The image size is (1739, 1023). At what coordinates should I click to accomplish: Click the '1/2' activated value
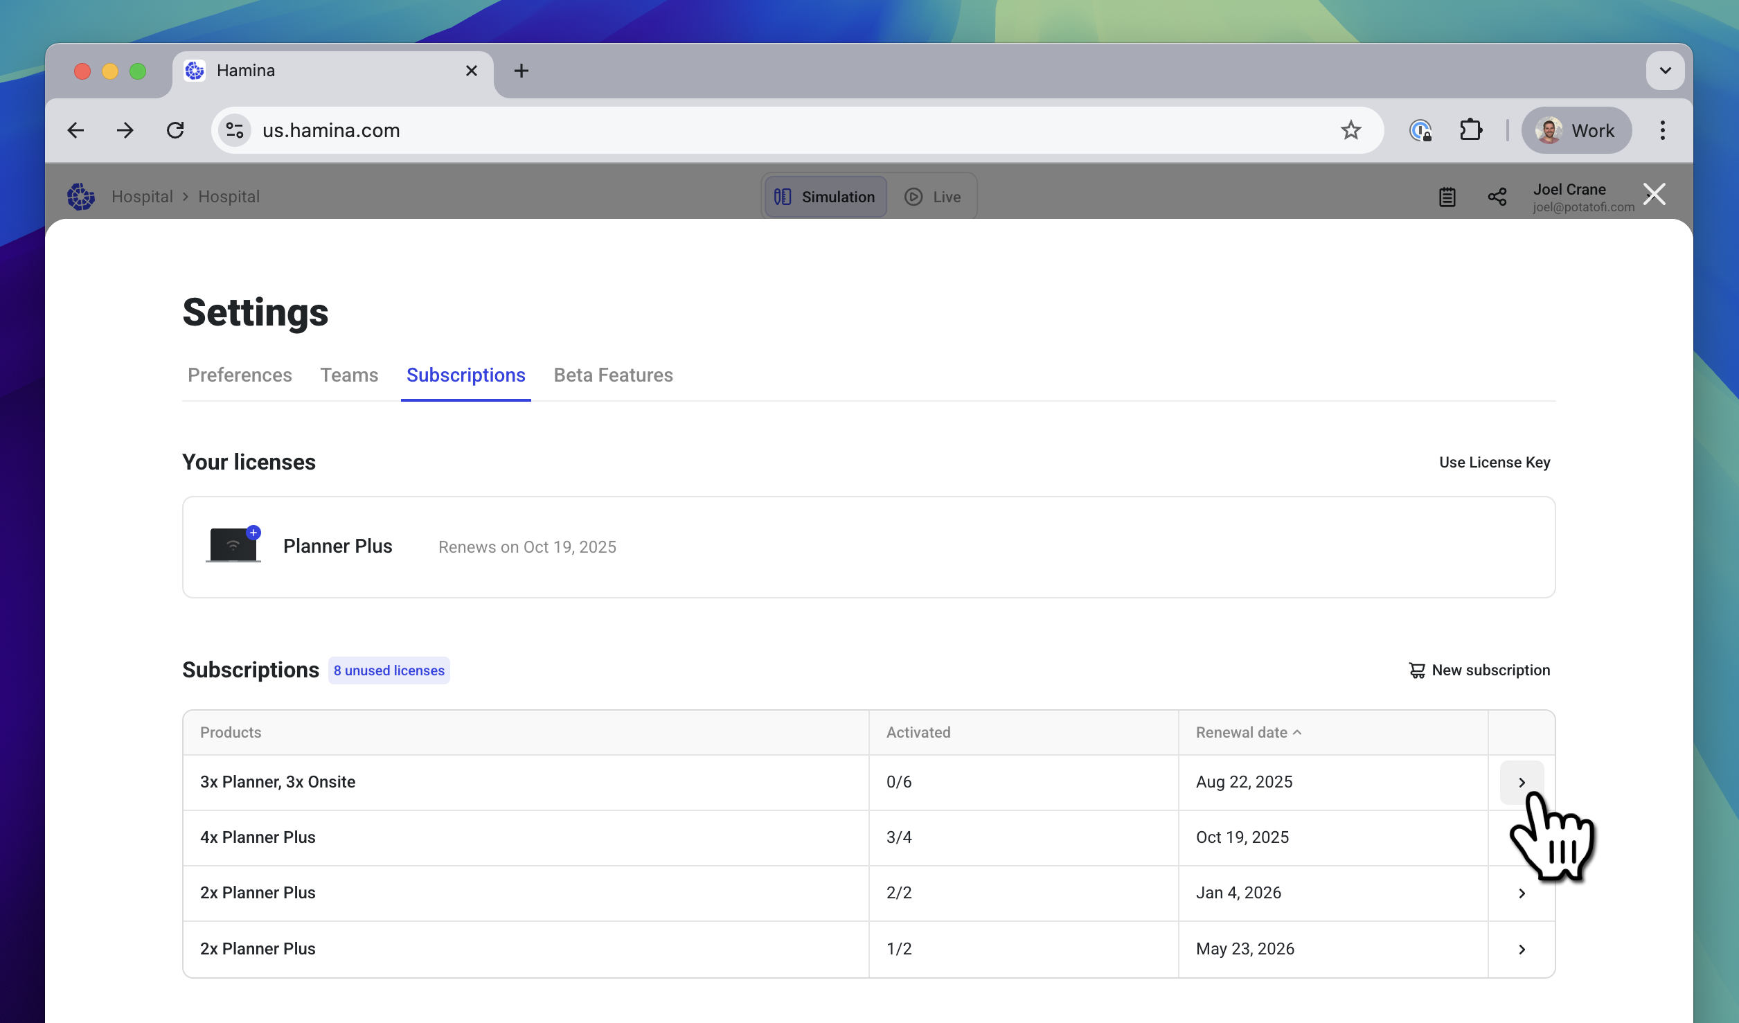click(899, 949)
